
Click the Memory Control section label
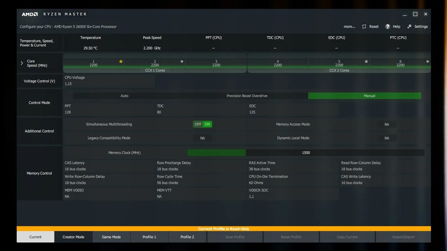tap(39, 173)
